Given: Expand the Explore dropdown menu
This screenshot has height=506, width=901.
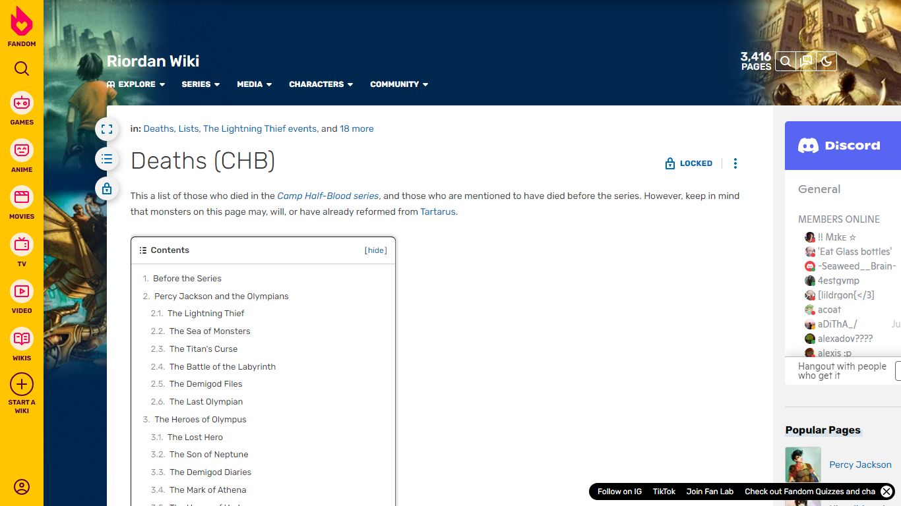Looking at the screenshot, I should (x=136, y=84).
